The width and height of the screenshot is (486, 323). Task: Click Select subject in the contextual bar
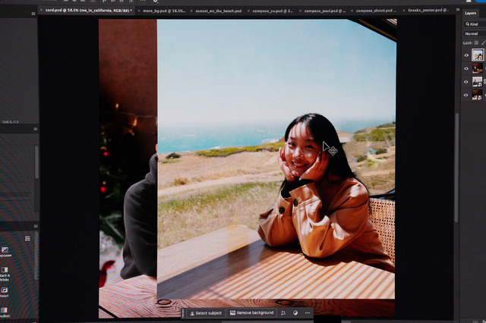206,313
